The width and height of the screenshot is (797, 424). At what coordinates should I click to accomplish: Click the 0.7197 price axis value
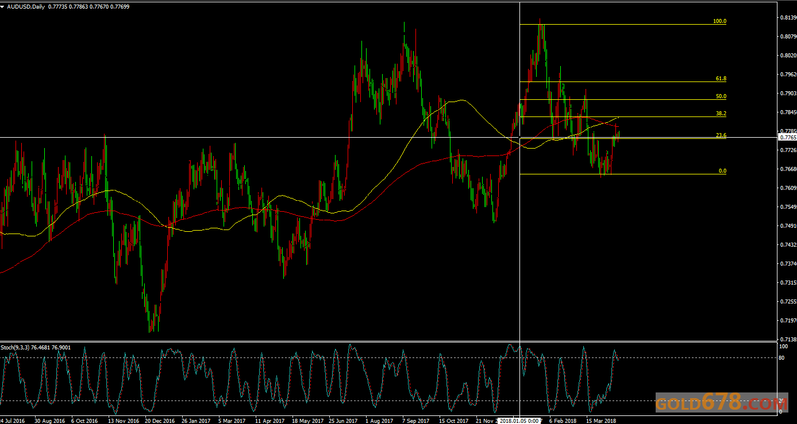coord(788,321)
